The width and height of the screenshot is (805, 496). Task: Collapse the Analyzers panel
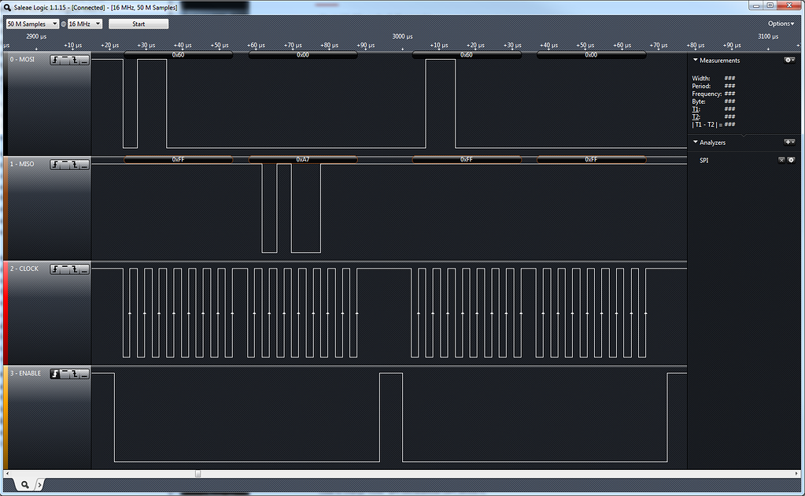coord(696,143)
